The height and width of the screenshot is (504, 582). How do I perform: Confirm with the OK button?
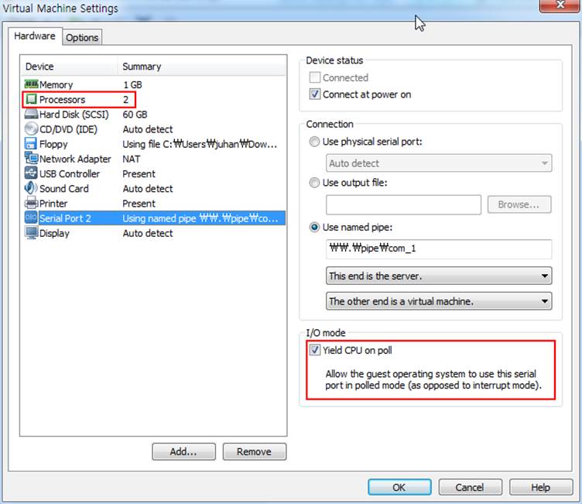click(399, 487)
